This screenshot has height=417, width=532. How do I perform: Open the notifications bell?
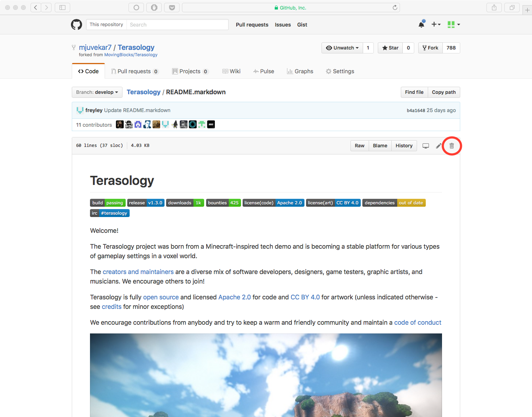421,24
